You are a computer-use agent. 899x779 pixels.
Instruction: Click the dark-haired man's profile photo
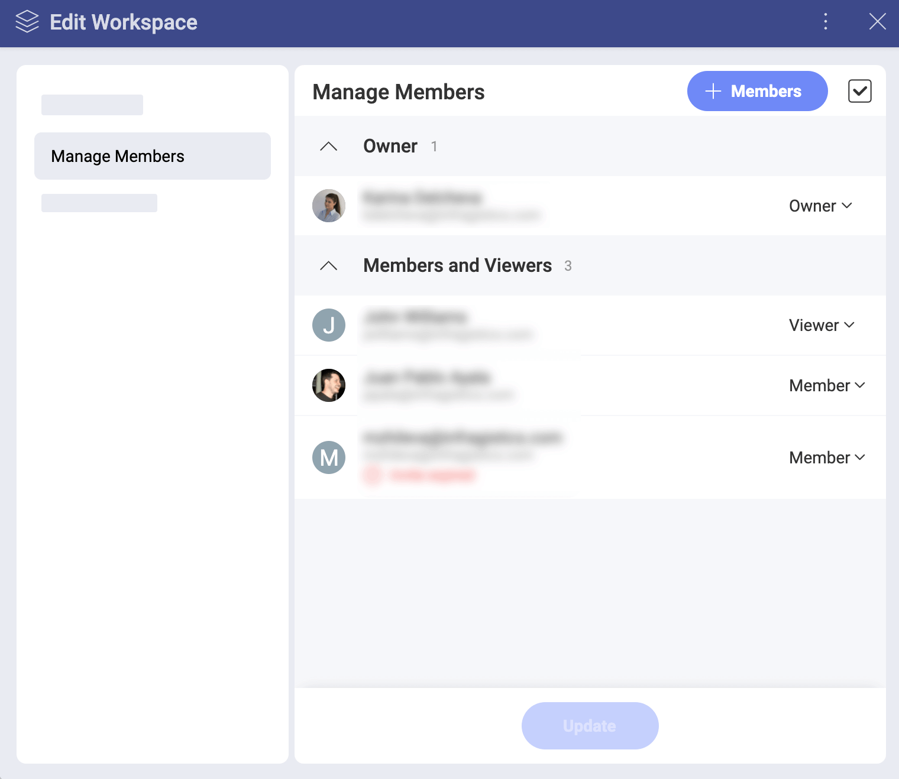pos(329,385)
